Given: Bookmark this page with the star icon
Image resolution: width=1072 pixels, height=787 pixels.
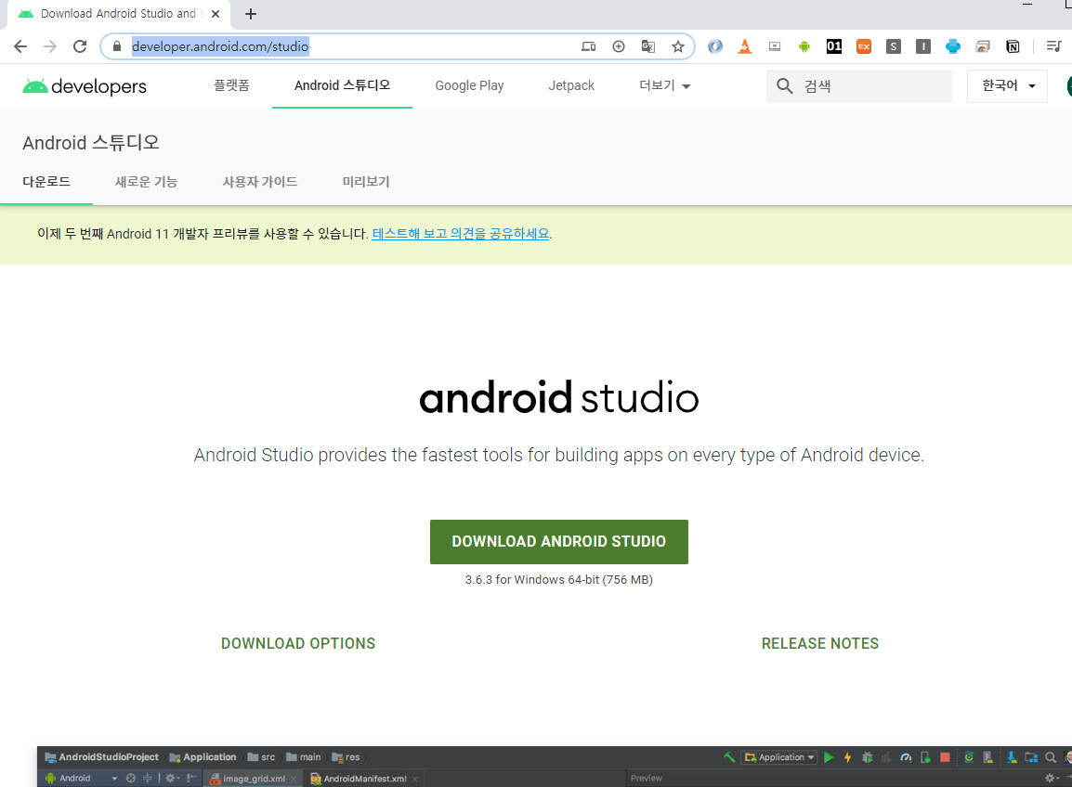Looking at the screenshot, I should click(x=677, y=46).
